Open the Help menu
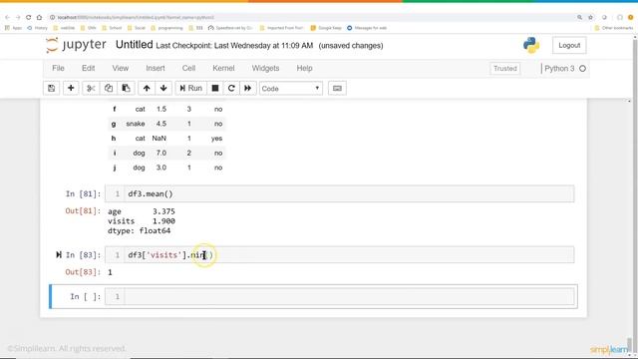This screenshot has height=359, width=638. click(304, 69)
